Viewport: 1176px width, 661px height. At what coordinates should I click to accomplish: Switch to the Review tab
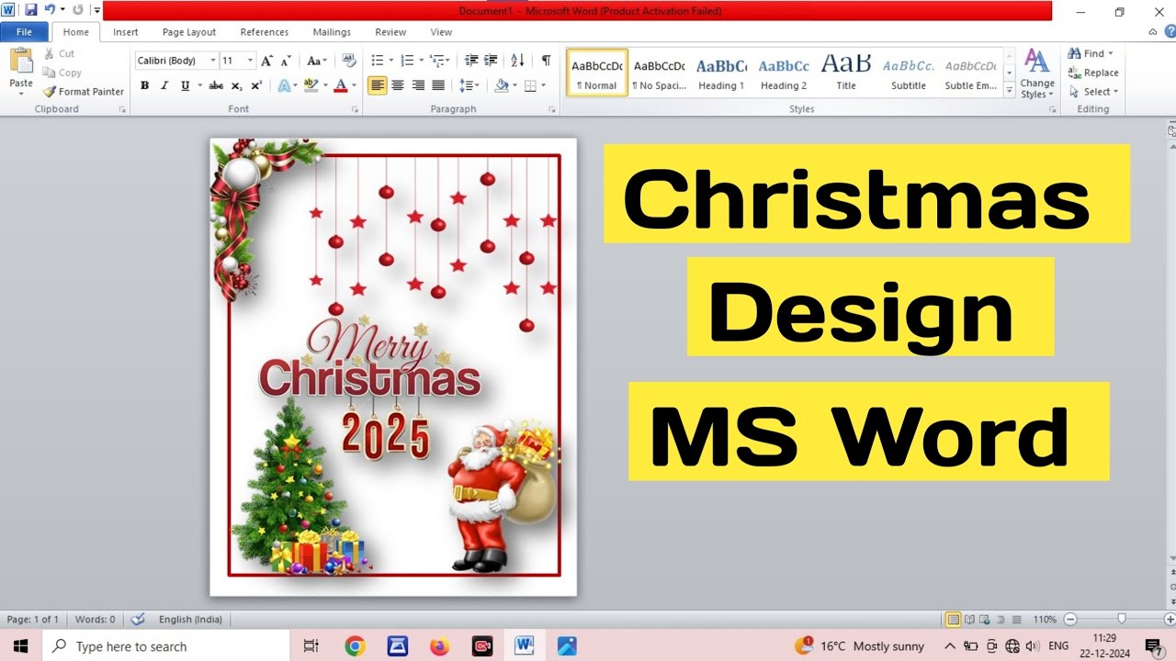390,32
